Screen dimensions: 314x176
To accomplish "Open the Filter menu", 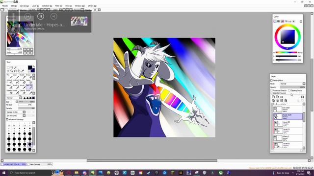I will (x=58, y=6).
